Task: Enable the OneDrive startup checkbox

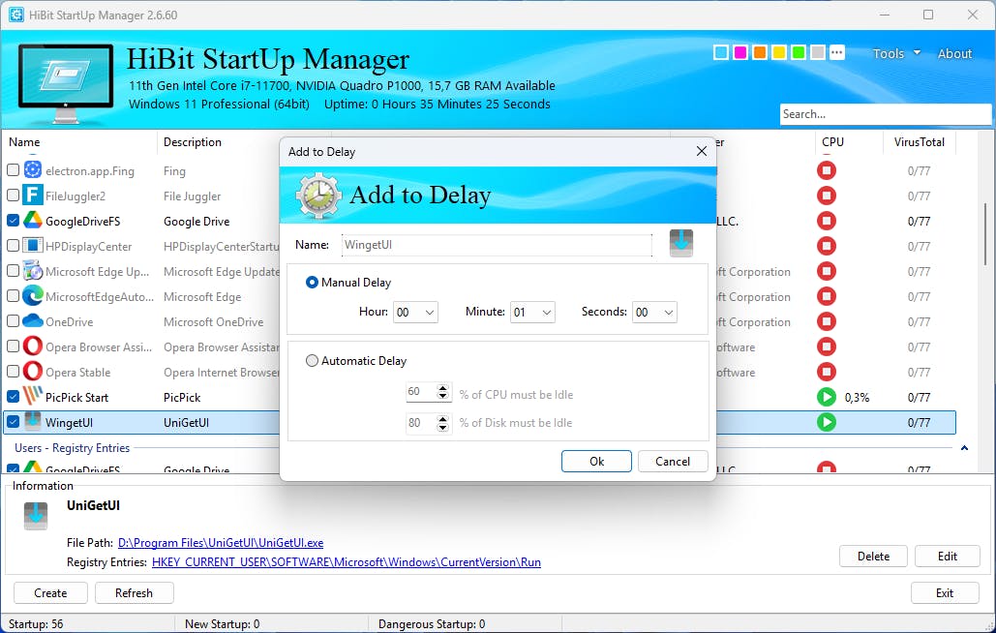Action: pyautogui.click(x=13, y=321)
